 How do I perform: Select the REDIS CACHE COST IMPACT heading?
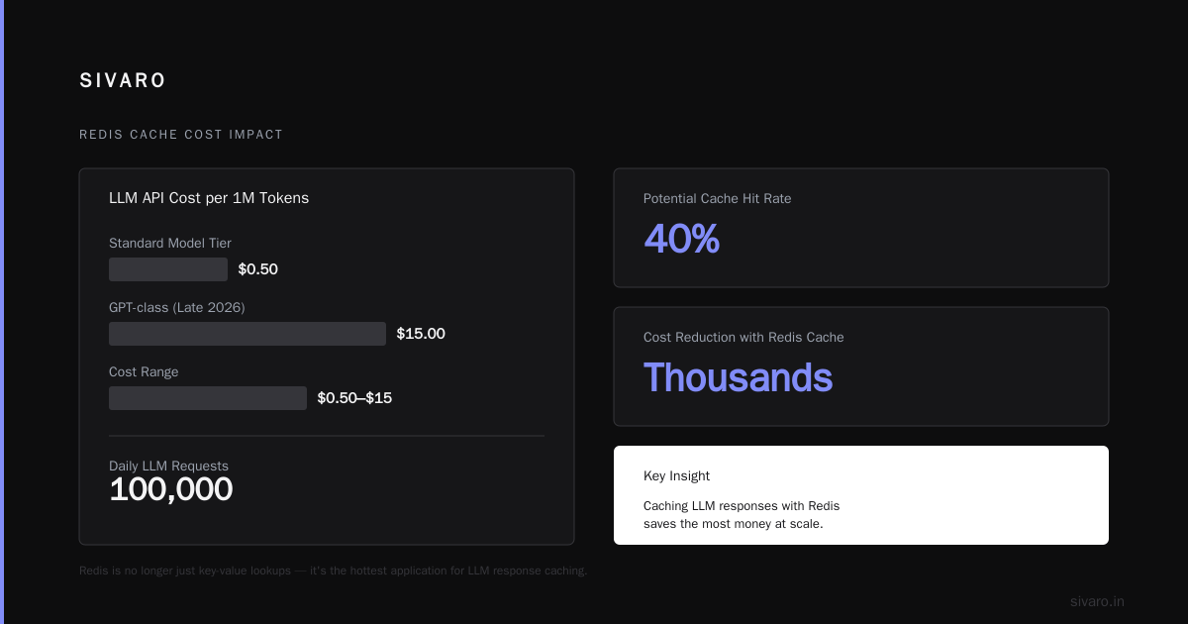tap(181, 135)
